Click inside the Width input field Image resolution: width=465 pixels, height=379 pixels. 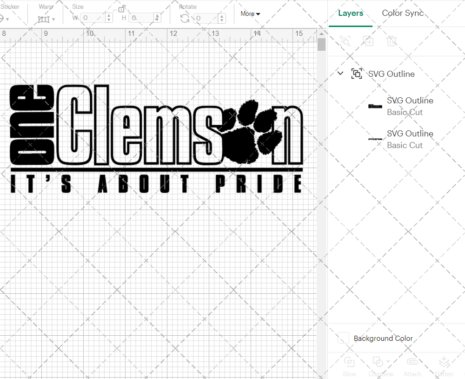(93, 18)
